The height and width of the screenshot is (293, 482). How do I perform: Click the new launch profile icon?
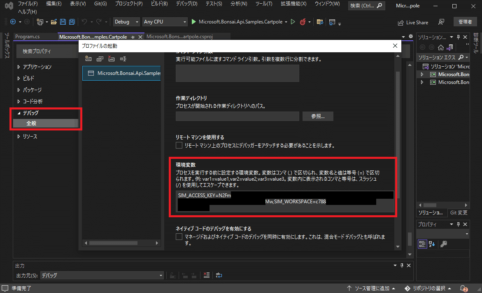(88, 58)
